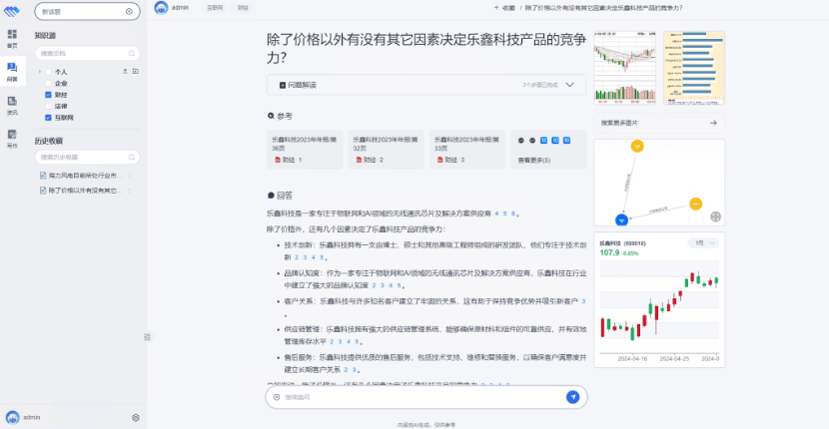Open the 1月 time range dropdown
Screen dimensions: 829x429
[703, 242]
